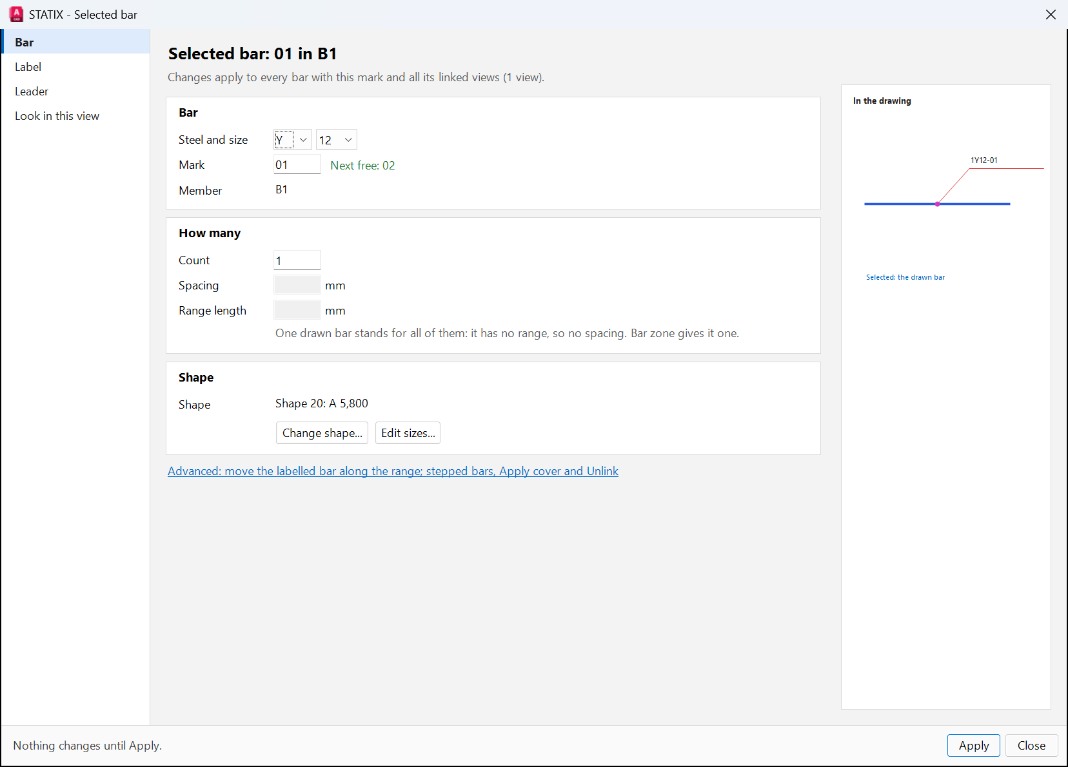Close the Selected bar dialog window
The height and width of the screenshot is (767, 1068).
(1051, 14)
